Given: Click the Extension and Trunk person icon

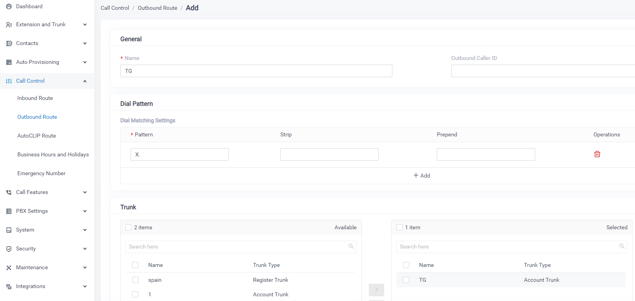Looking at the screenshot, I should click(x=9, y=25).
